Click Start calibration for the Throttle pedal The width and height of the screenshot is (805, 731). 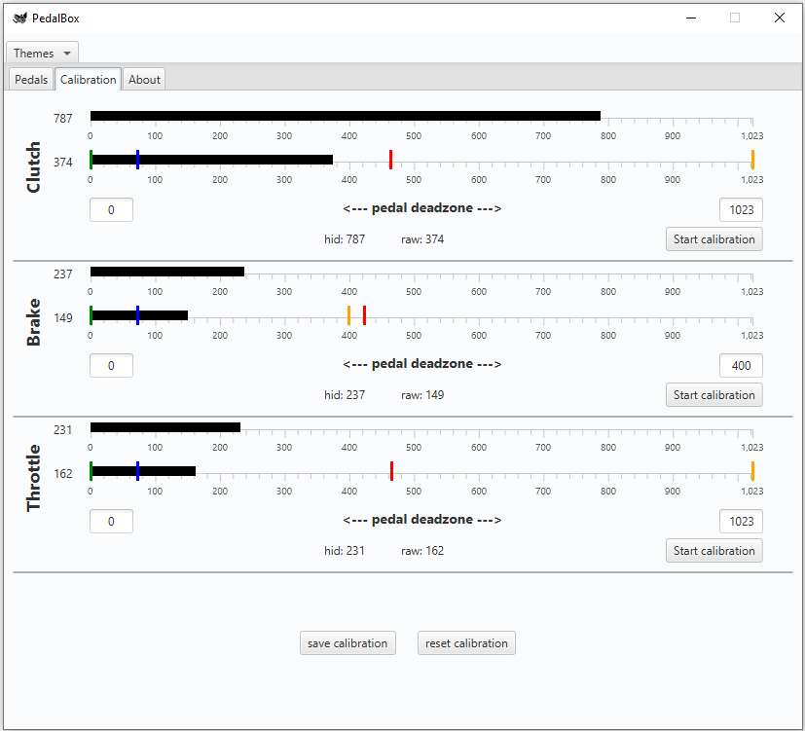pyautogui.click(x=714, y=550)
